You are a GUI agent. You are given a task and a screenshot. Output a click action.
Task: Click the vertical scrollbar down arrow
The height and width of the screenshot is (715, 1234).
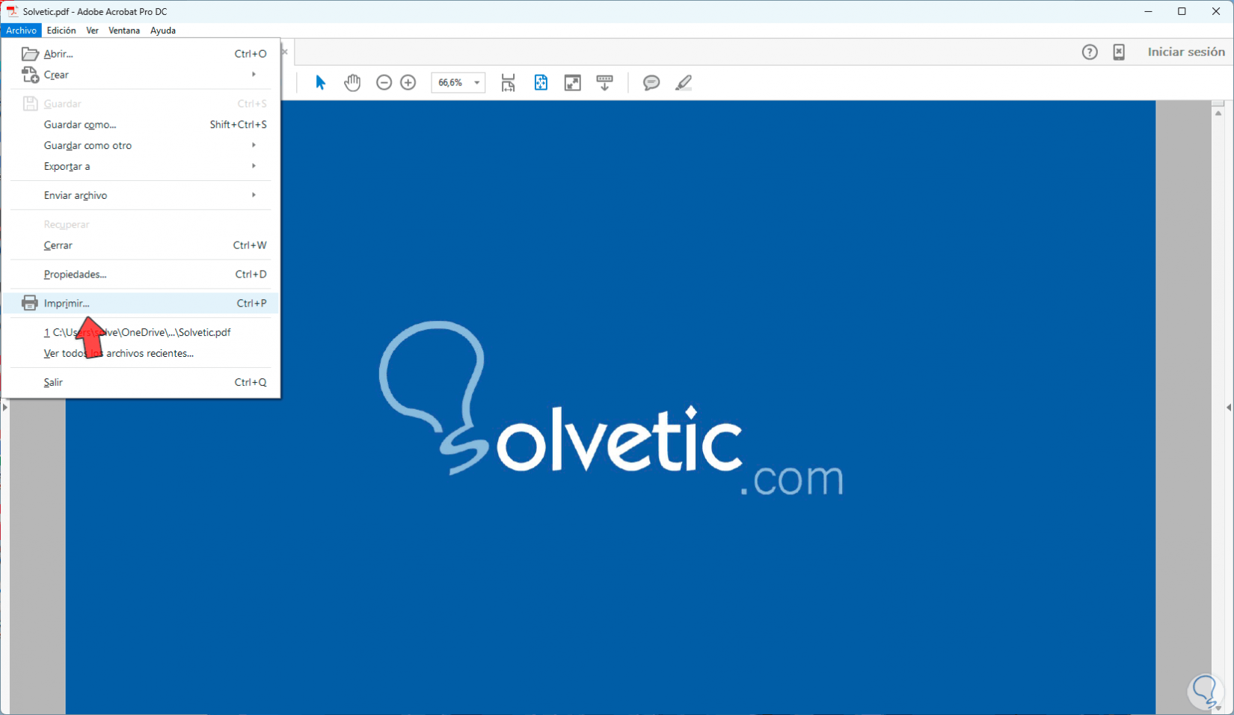tap(1218, 708)
